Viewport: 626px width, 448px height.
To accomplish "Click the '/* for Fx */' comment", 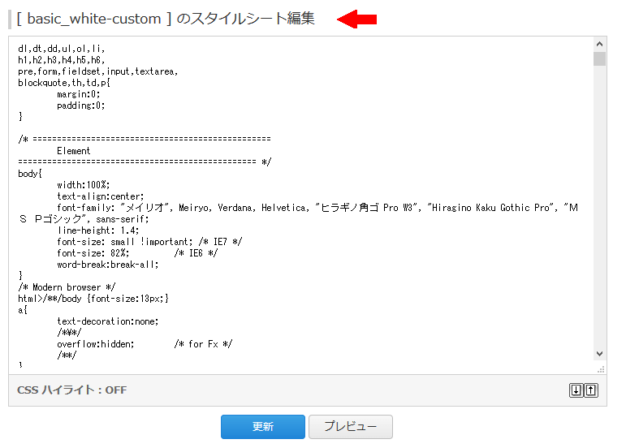I will tap(203, 344).
